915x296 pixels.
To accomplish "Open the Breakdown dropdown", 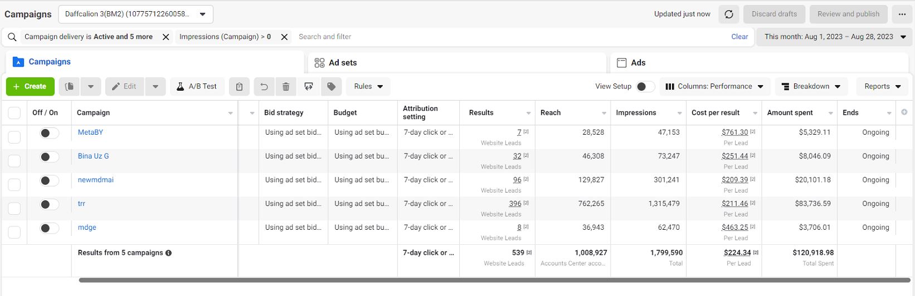I will (x=811, y=87).
